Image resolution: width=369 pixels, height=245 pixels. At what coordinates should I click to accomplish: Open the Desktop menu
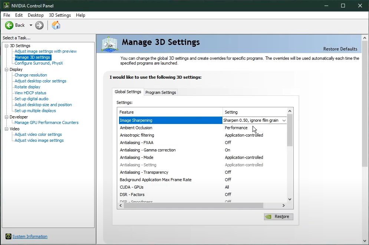[36, 15]
